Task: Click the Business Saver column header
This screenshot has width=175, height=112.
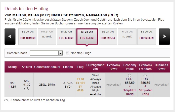Action: pyautogui.click(x=161, y=67)
